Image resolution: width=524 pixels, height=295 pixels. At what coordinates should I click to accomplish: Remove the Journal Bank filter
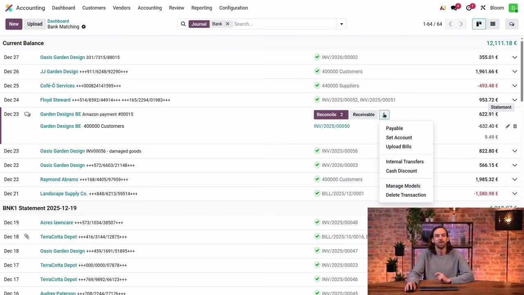pyautogui.click(x=228, y=24)
